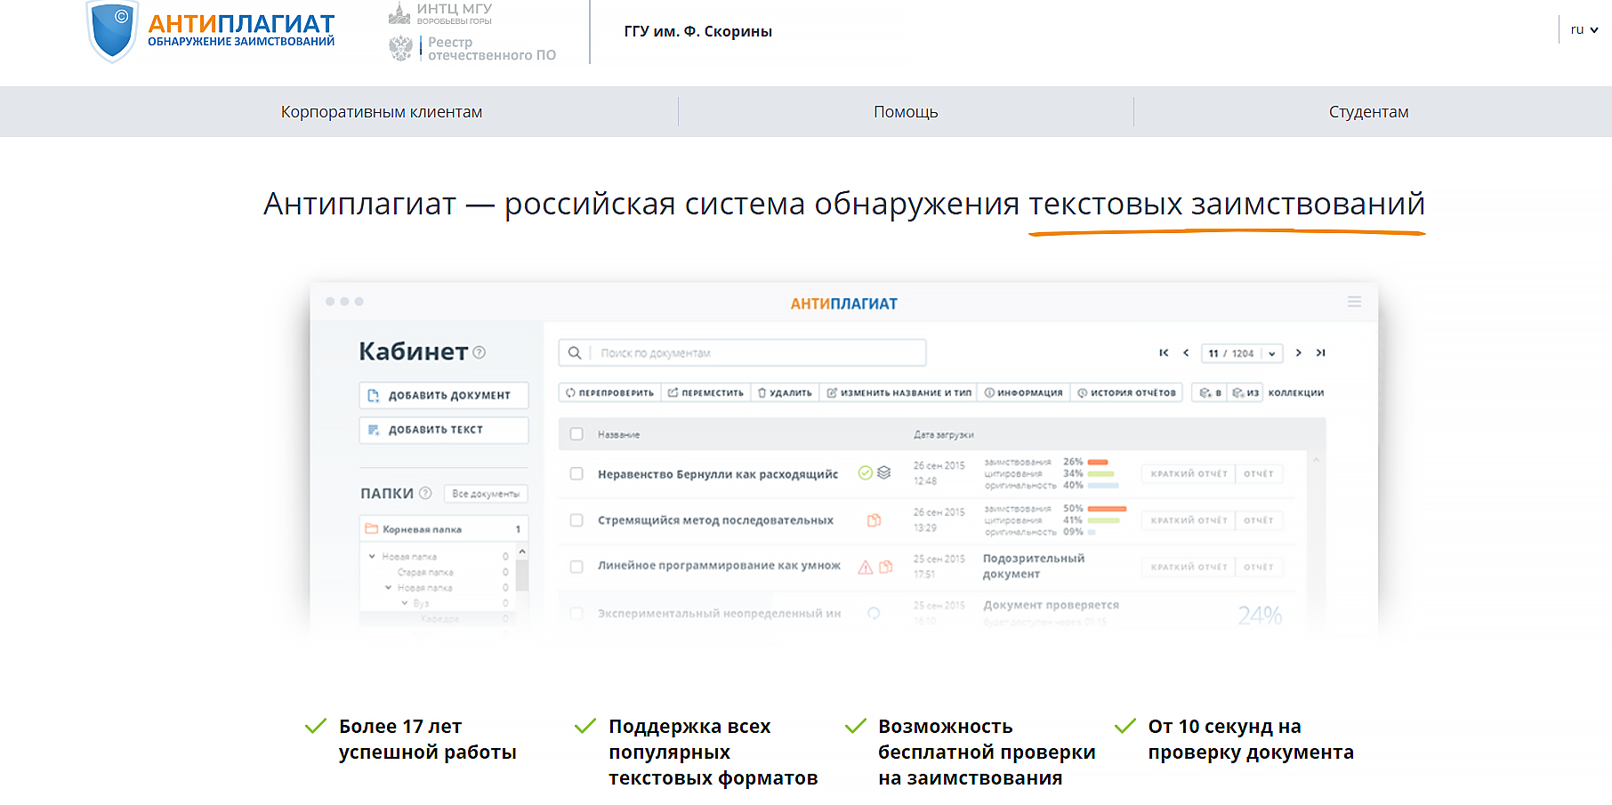The width and height of the screenshot is (1612, 805).
Task: Jump to the last page of documents
Action: [x=1321, y=353]
